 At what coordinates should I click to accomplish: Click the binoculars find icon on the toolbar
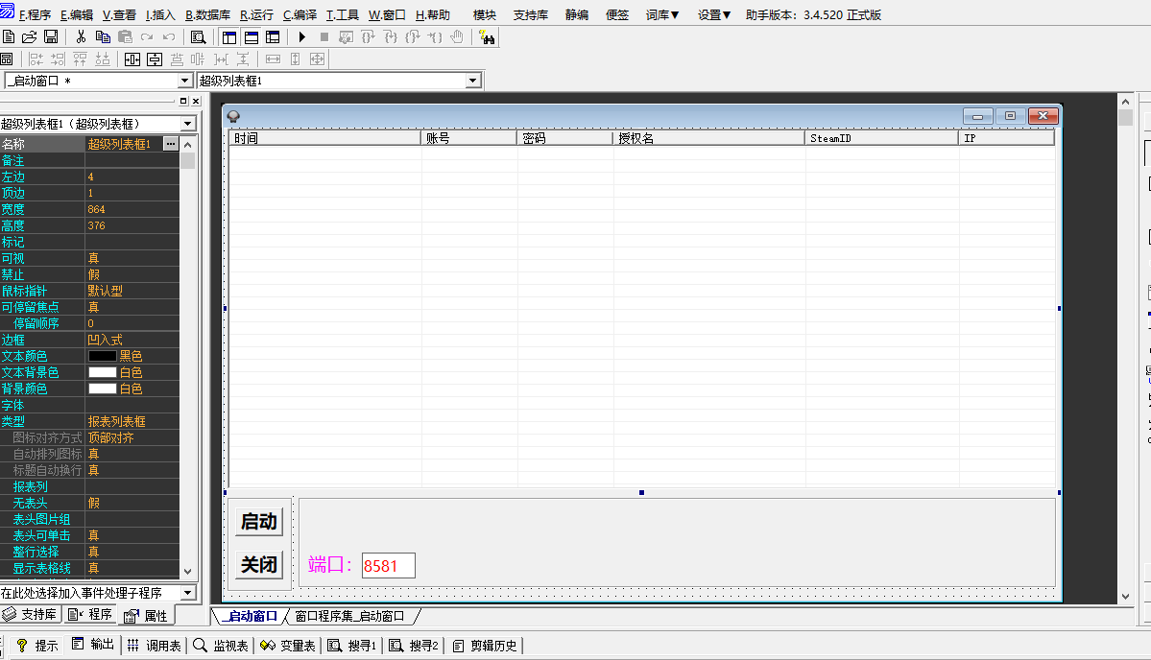click(x=487, y=36)
